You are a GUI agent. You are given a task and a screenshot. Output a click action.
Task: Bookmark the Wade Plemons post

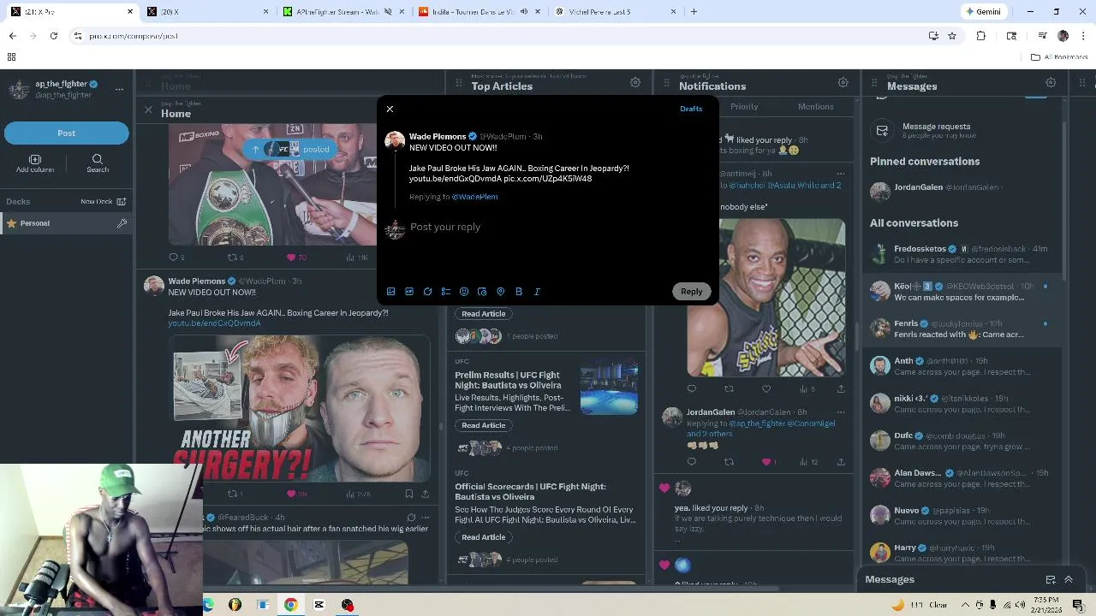[x=408, y=494]
